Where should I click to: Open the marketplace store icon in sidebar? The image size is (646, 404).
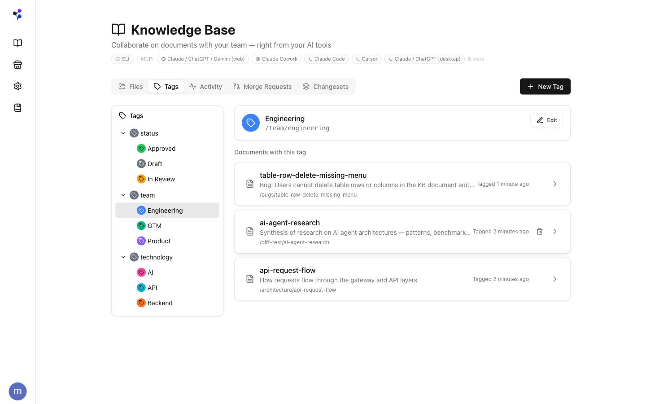(17, 65)
